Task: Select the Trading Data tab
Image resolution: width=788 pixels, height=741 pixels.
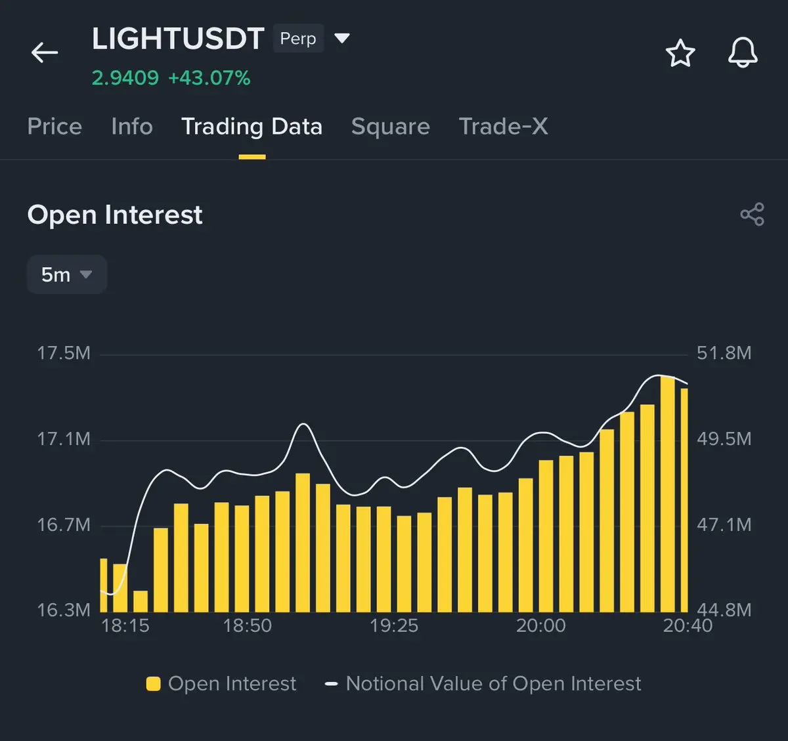Action: [252, 126]
